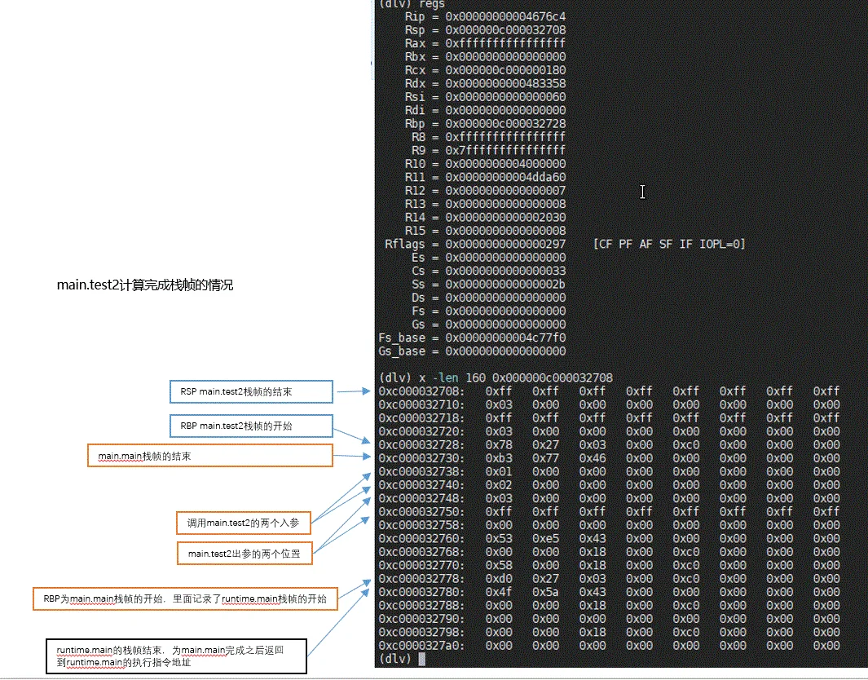Click memory address label 0xc000032788

(421, 605)
